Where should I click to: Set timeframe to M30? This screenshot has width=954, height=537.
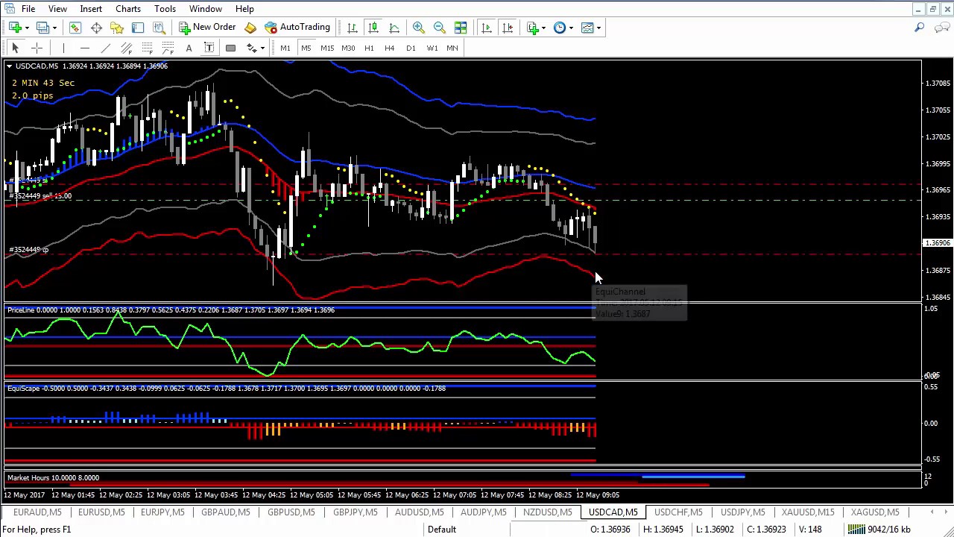[x=348, y=48]
